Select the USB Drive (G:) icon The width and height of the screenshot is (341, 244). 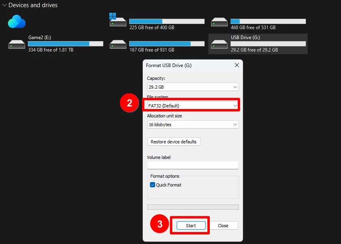(x=219, y=44)
